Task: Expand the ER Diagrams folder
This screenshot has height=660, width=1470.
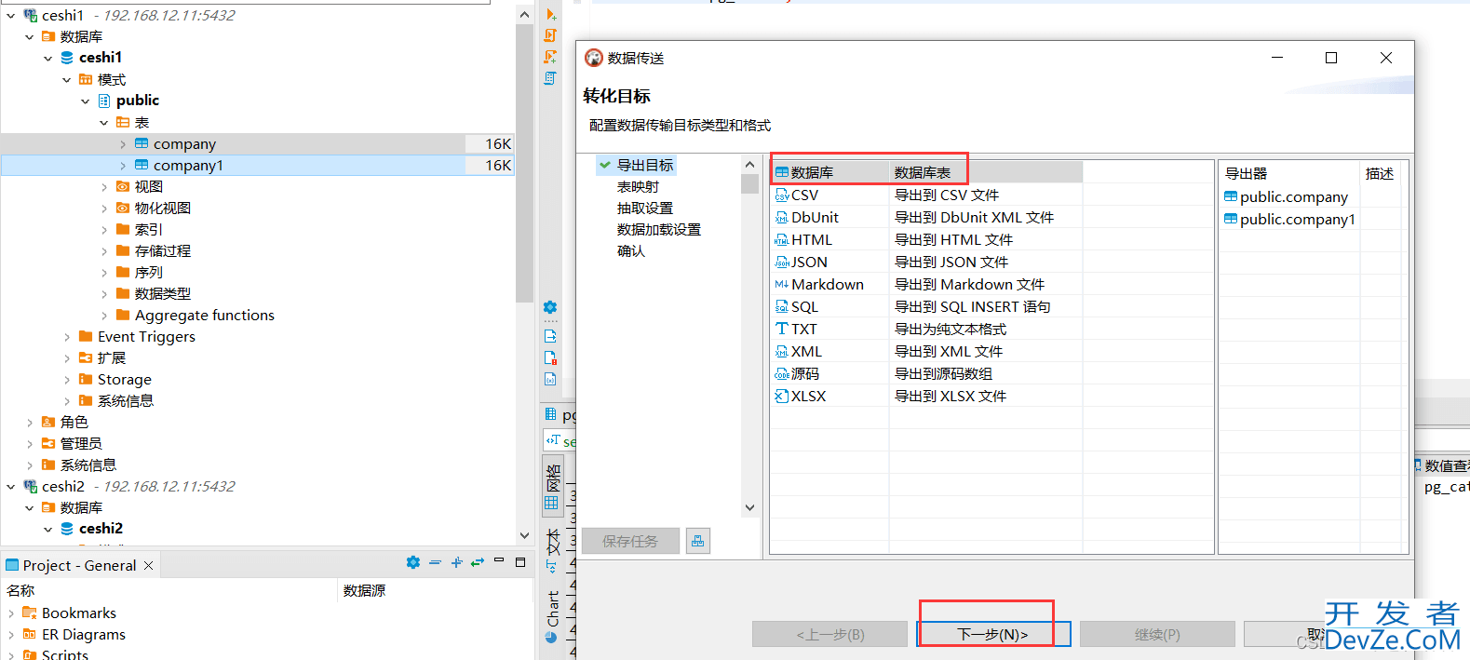Action: 11,635
